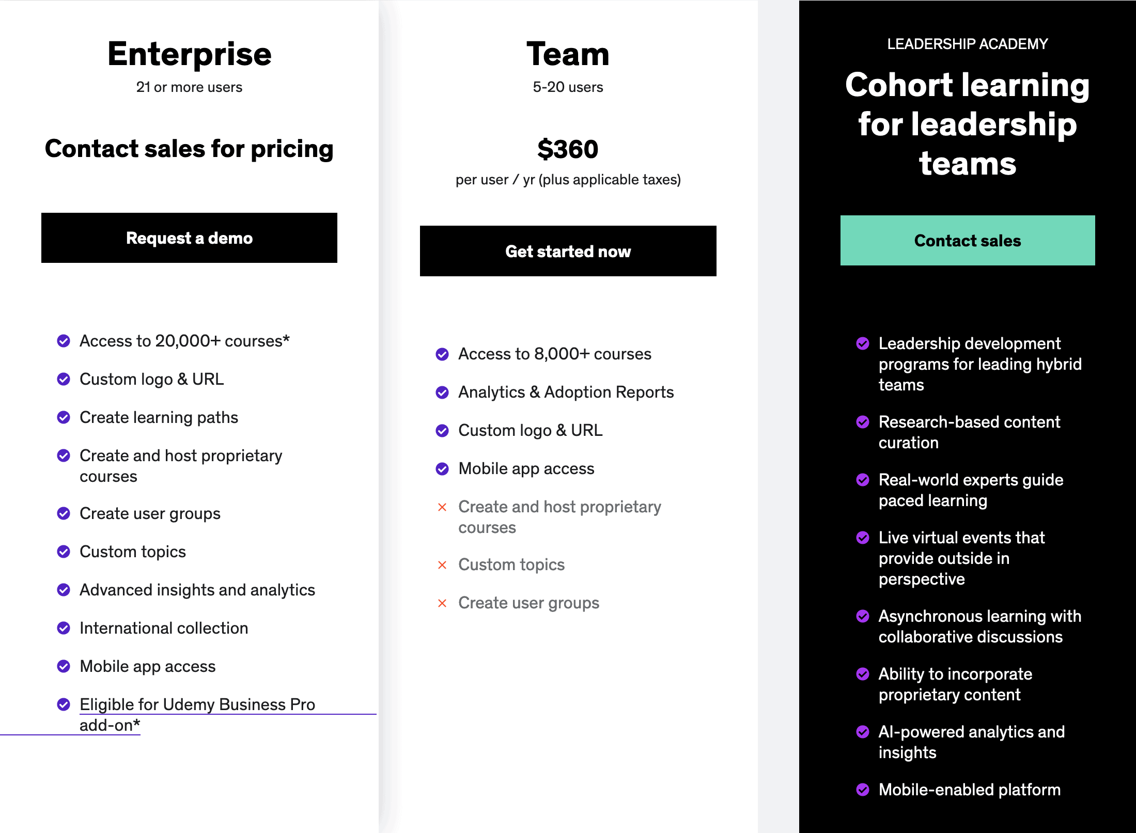The image size is (1136, 833).
Task: Click the Contact sales for pricing text
Action: click(x=189, y=149)
